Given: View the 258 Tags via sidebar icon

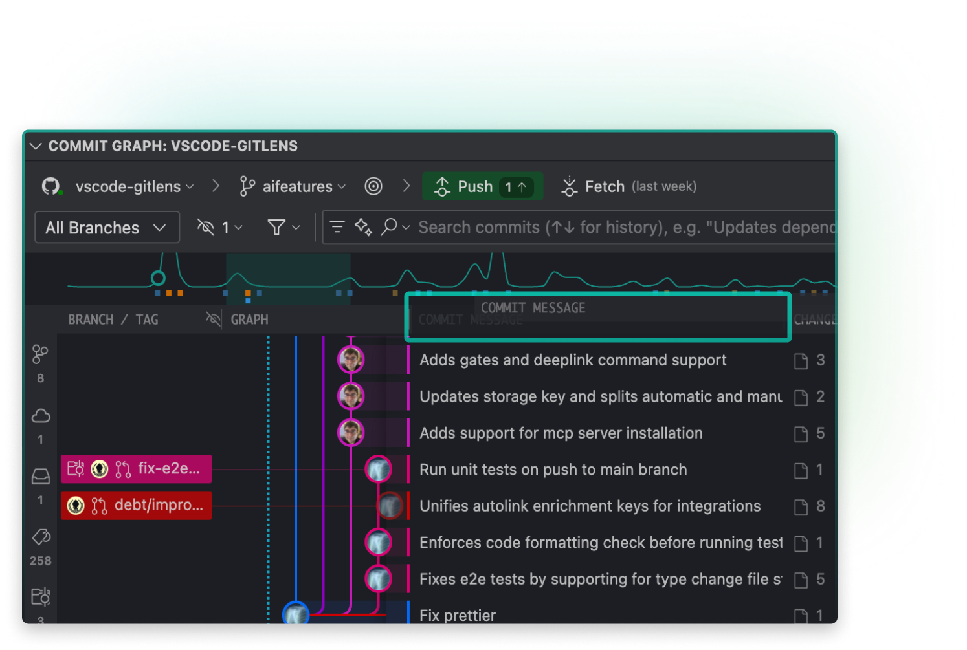Looking at the screenshot, I should pos(40,537).
